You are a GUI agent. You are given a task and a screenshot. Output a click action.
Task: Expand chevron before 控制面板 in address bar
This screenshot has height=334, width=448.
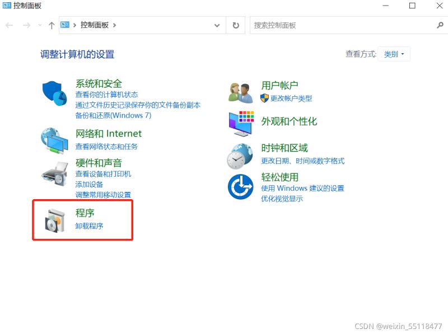[74, 25]
